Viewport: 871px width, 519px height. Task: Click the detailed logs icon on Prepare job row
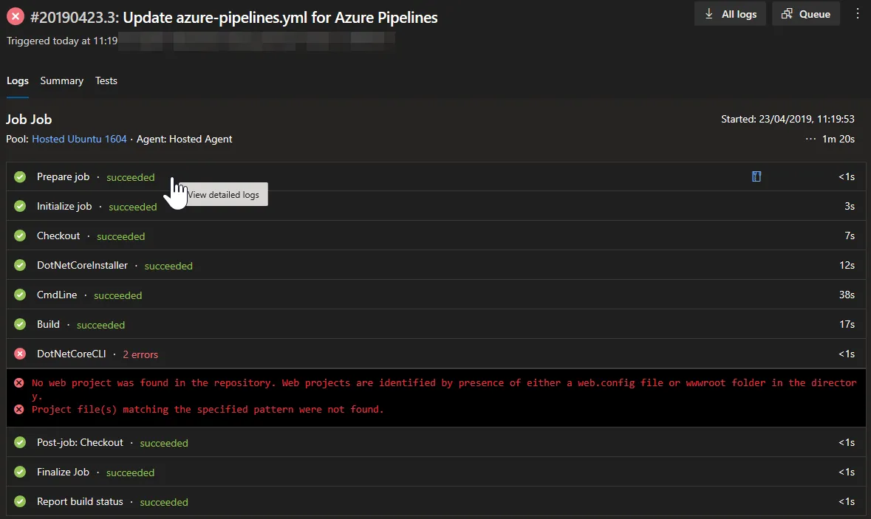[756, 176]
